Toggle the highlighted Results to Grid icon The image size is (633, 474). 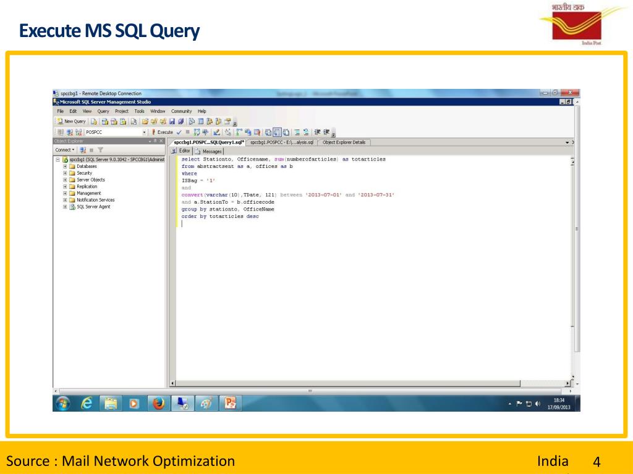tap(277, 132)
